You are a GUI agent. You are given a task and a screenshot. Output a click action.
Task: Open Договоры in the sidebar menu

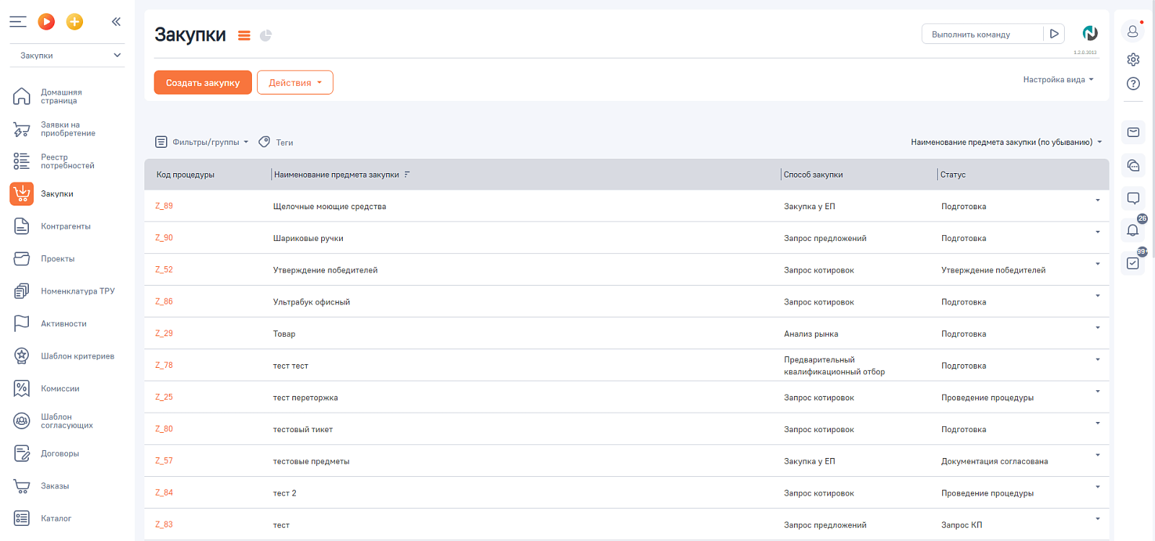pos(59,454)
